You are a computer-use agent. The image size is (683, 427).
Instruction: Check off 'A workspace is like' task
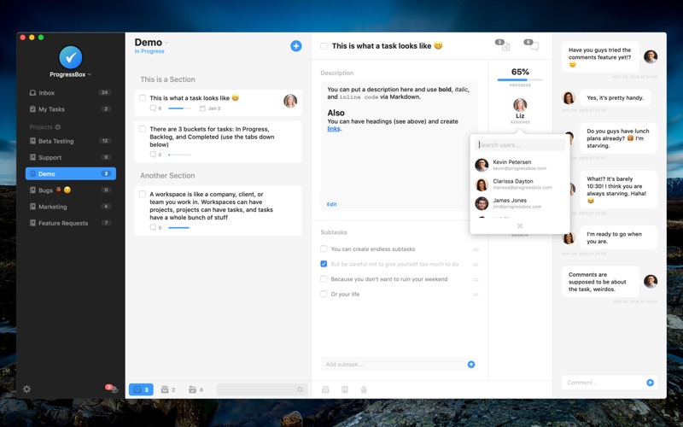pyautogui.click(x=143, y=194)
